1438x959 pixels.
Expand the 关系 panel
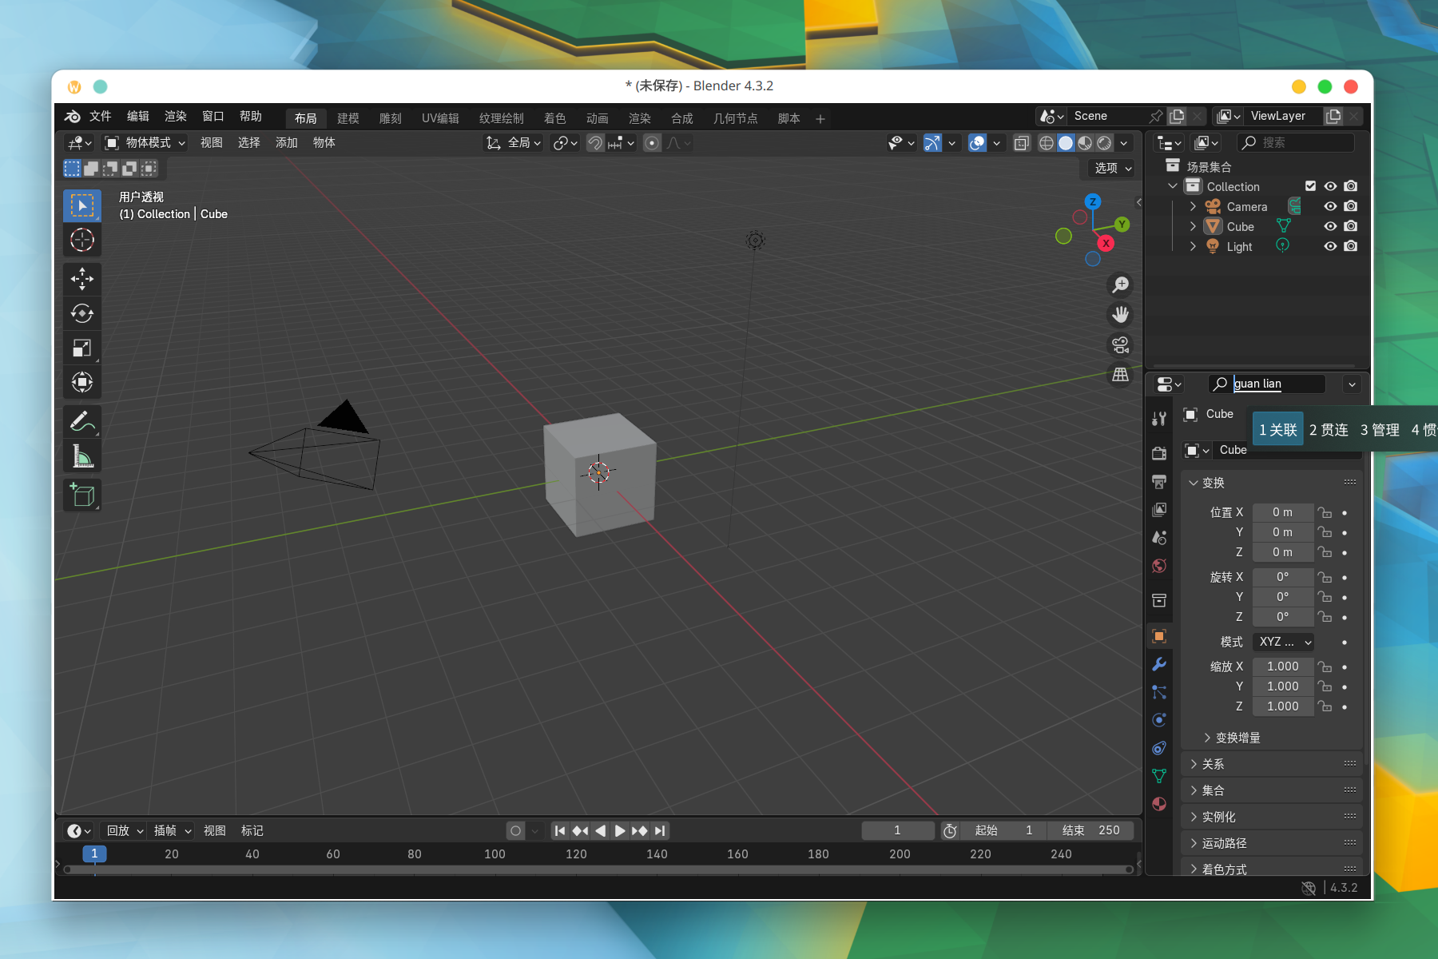(1271, 764)
